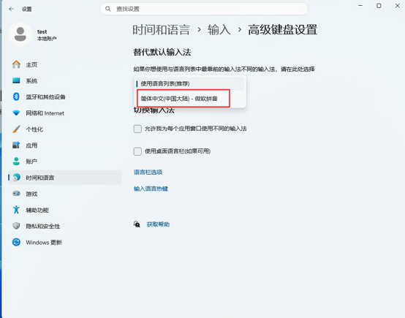Screen dimensions: 405x318
Task: Check 使用桌面语言栏(如果可用) option
Action: click(137, 151)
